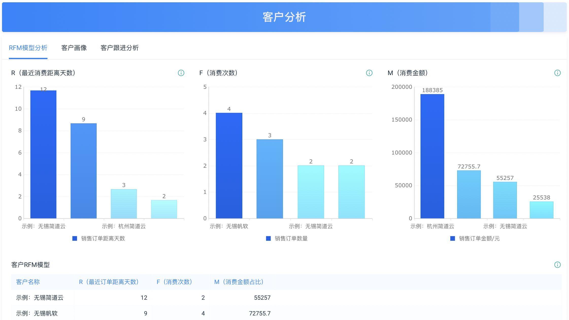This screenshot has width=569, height=320.
Task: Click the M（消费金额占比）column header
Action: (239, 282)
